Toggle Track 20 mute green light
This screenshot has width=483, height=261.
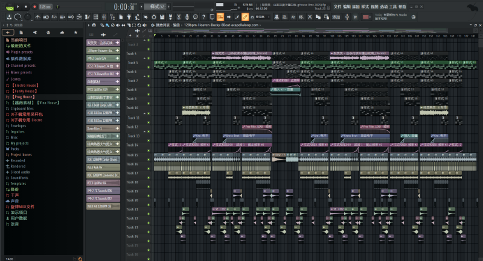click(149, 205)
